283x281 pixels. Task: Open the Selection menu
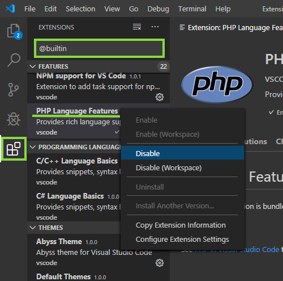pos(80,9)
